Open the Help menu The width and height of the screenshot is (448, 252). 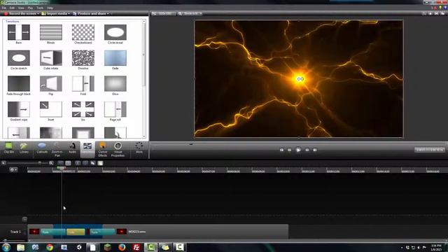coord(50,8)
